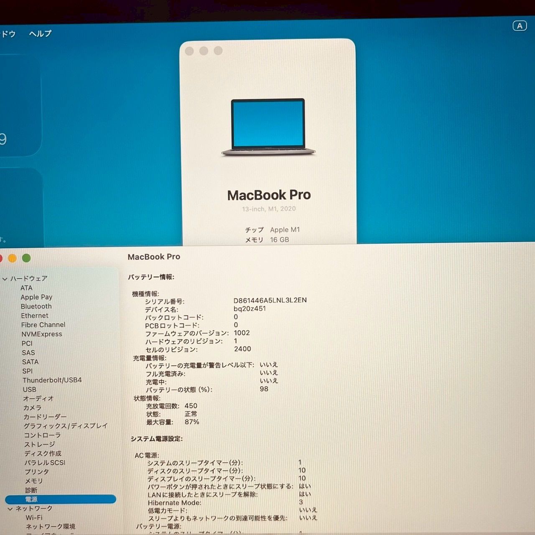Select グラフィックス/ディスプレイ in the sidebar
535x535 pixels.
click(66, 426)
